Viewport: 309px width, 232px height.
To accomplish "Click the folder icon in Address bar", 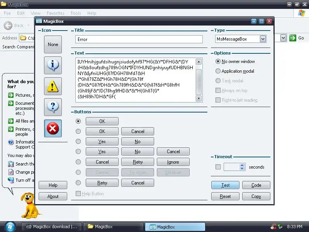I will [23, 38].
